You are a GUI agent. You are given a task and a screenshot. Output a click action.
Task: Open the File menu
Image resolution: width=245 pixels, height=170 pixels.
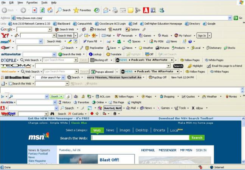(x=3, y=3)
